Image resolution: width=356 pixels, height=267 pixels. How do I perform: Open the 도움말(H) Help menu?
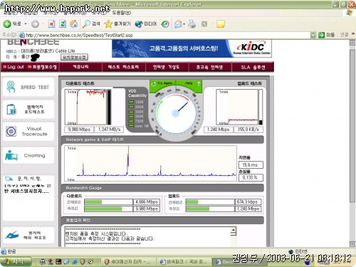(121, 13)
